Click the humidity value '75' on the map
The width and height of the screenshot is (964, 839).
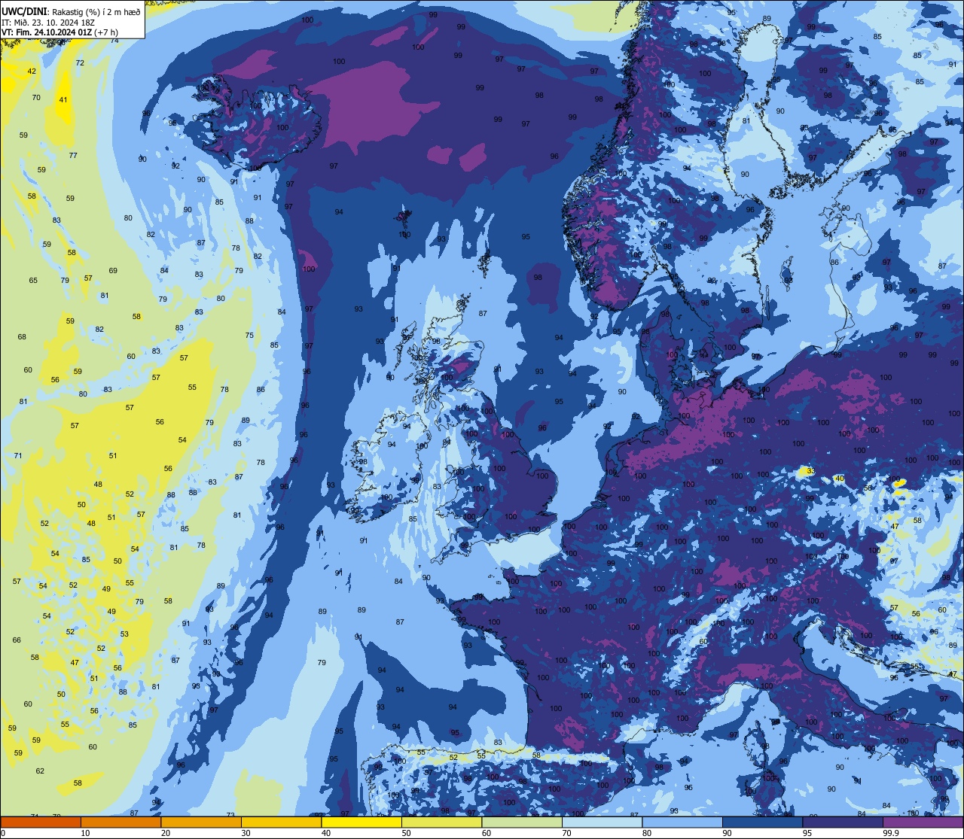tap(249, 336)
